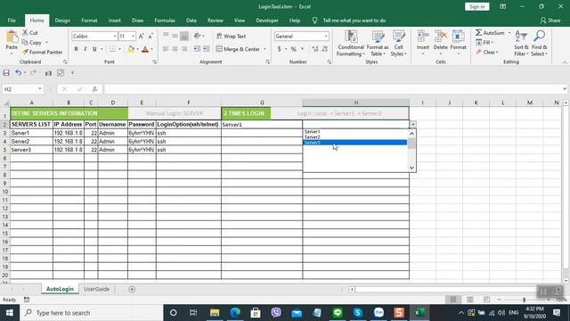This screenshot has width=570, height=321.
Task: Click the 2 TIMES LOGIN green button
Action: point(246,113)
